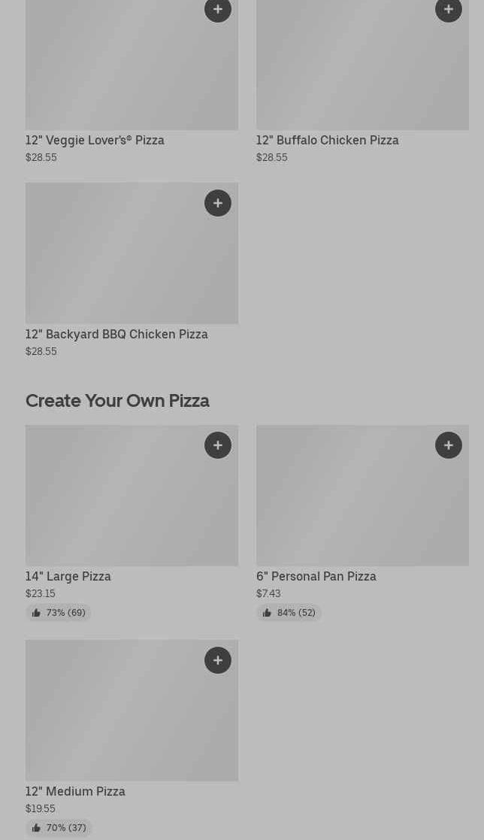
Task: Open 12" Veggie Lover's Pizza title
Action: 95,141
